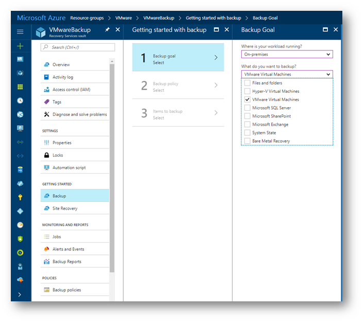This screenshot has height=323, width=364.
Task: Select Overview in the vault menu
Action: (x=61, y=65)
